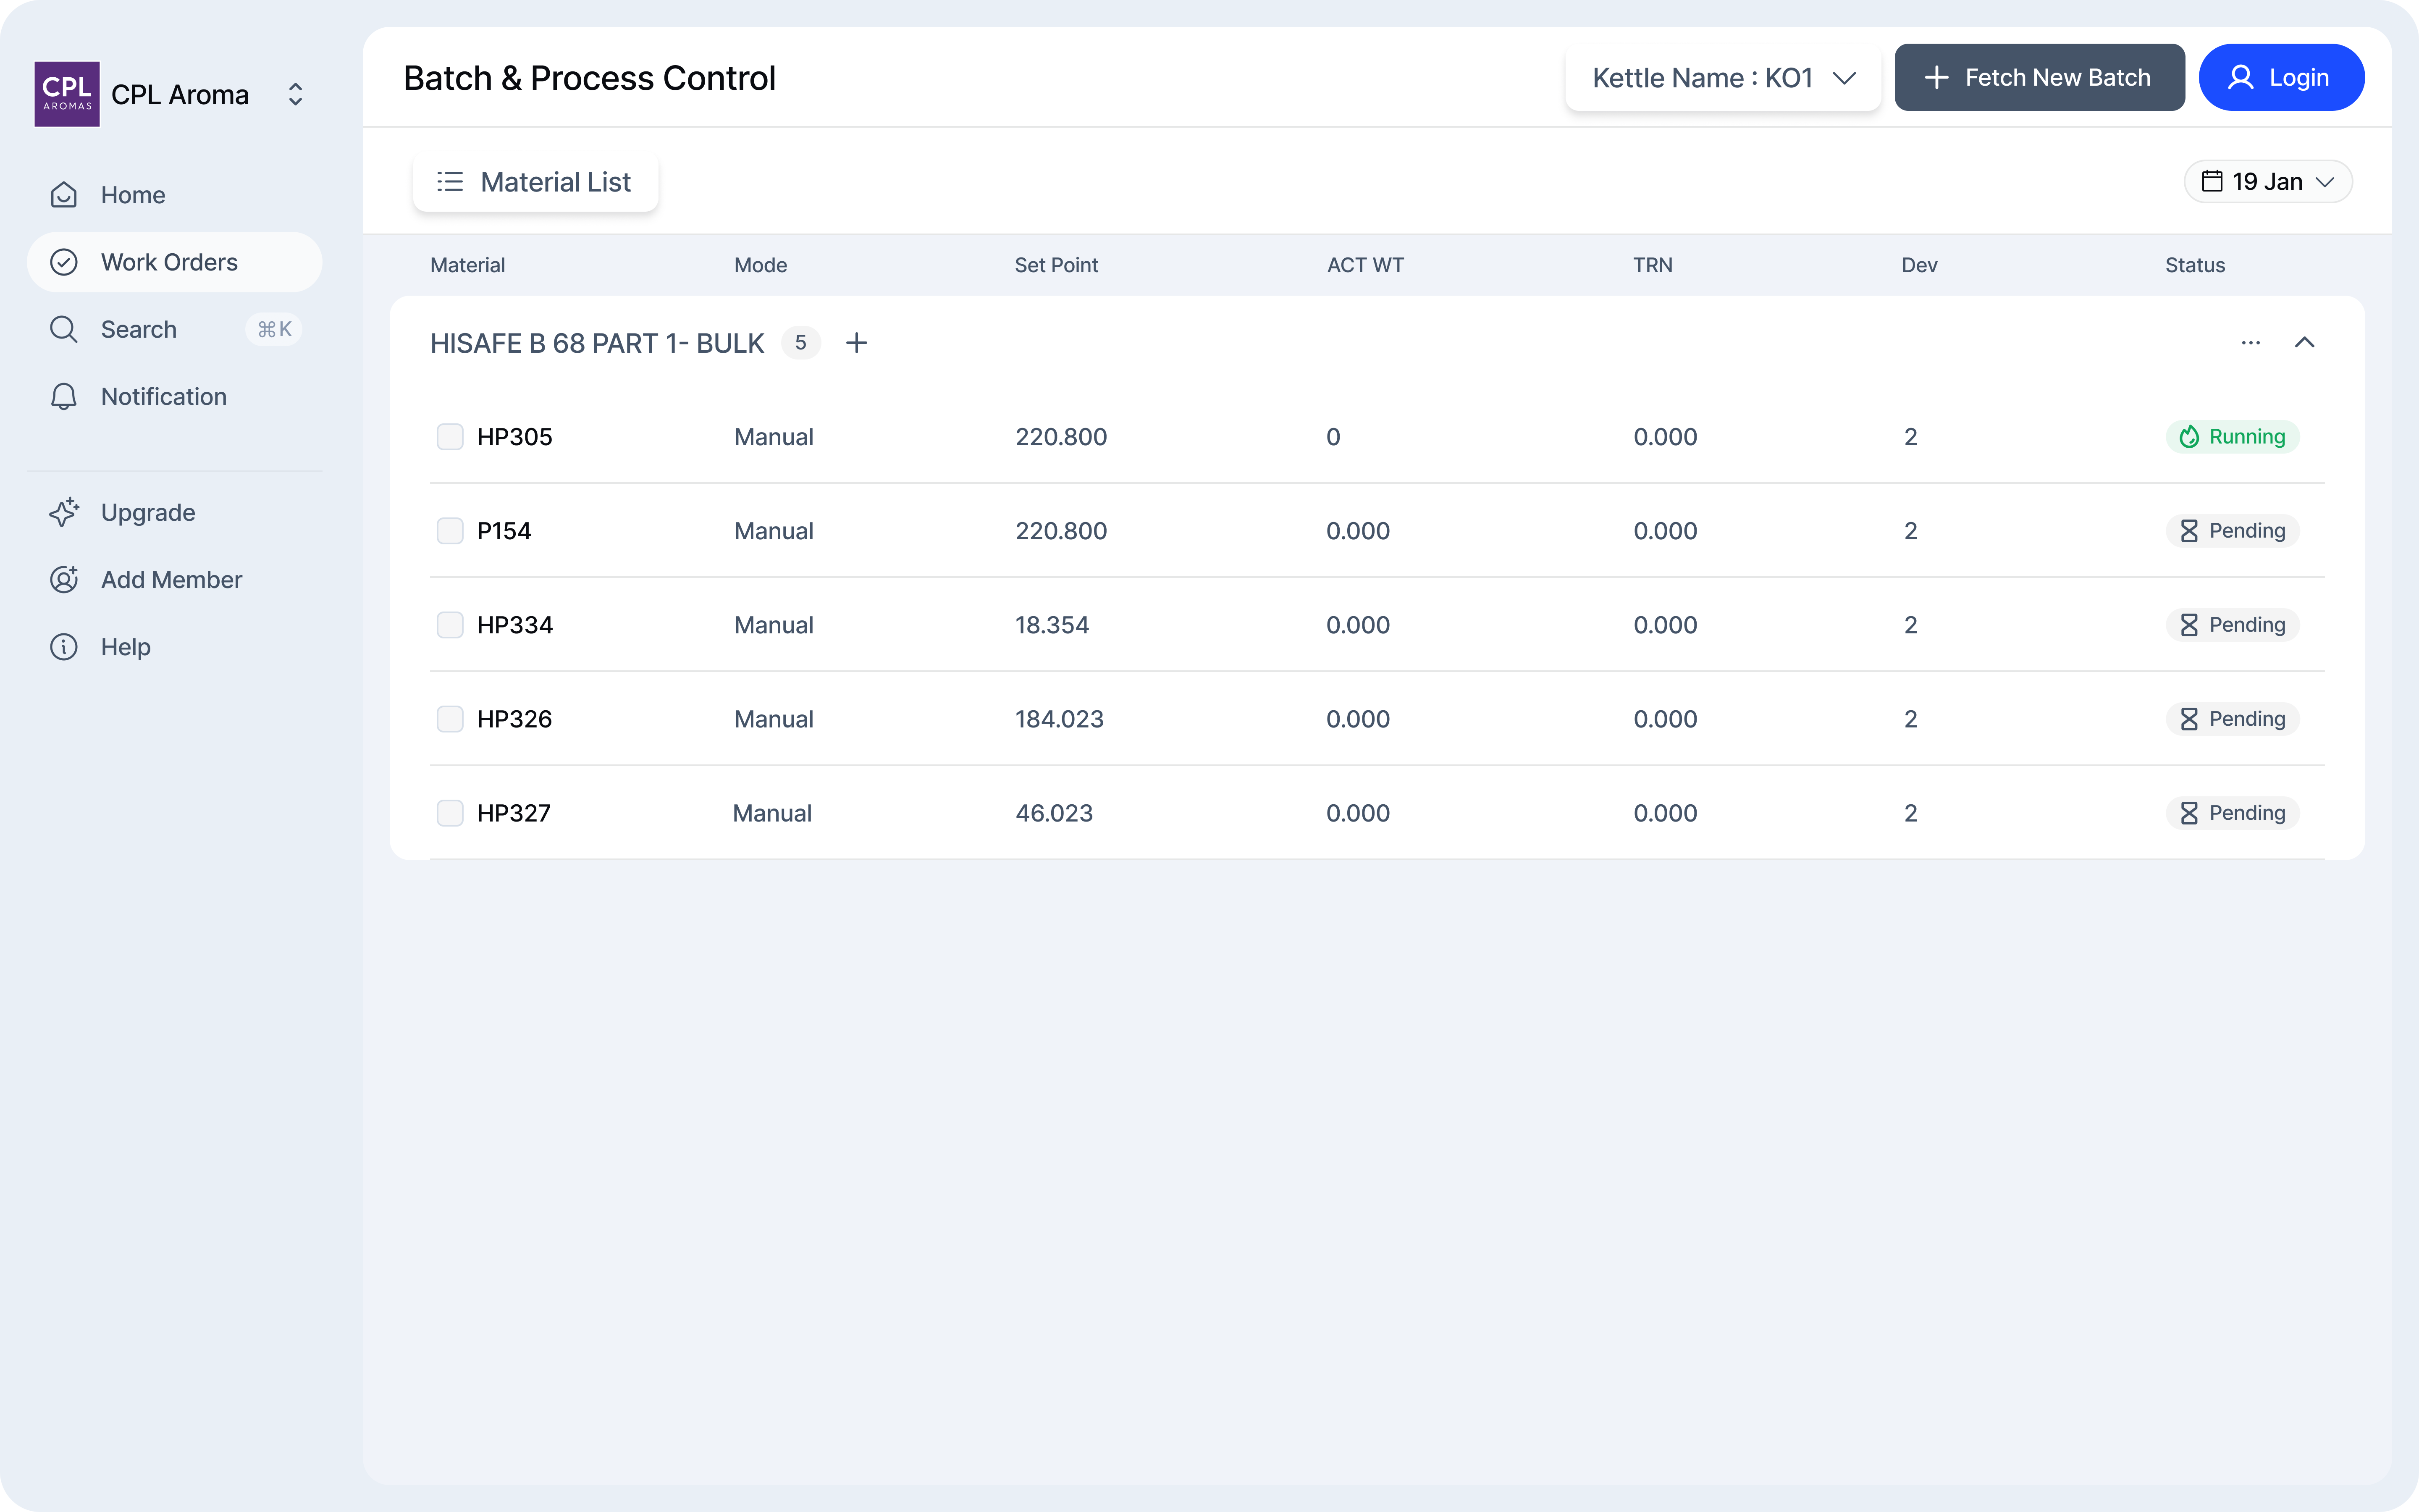Click the Help info icon
This screenshot has height=1512, width=2419.
click(64, 647)
